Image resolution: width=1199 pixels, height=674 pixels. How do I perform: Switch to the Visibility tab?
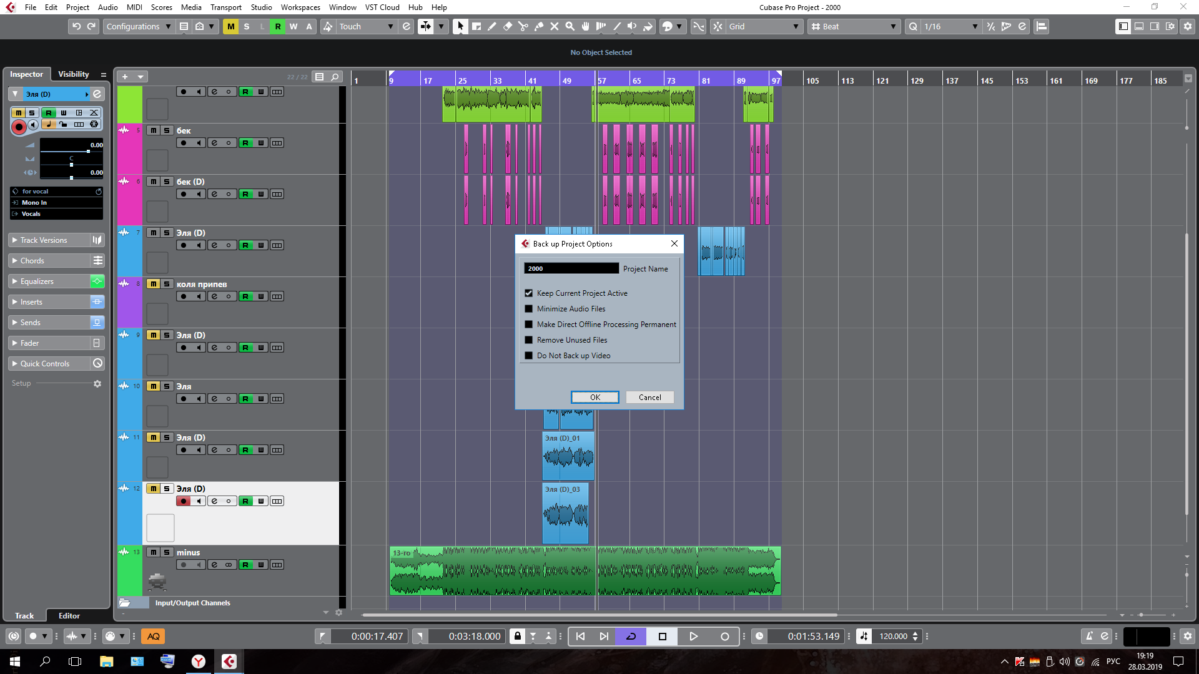(73, 74)
